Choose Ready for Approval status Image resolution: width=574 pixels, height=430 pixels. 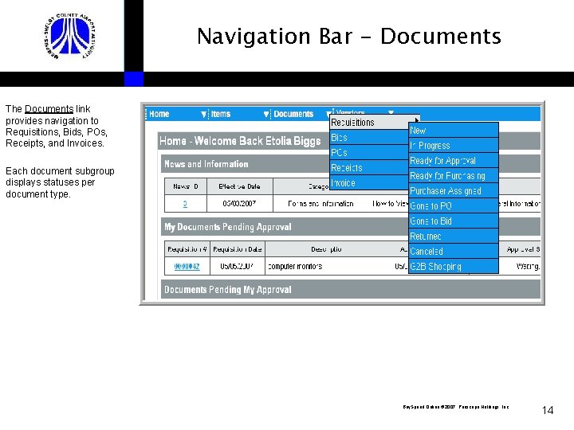[x=454, y=161]
